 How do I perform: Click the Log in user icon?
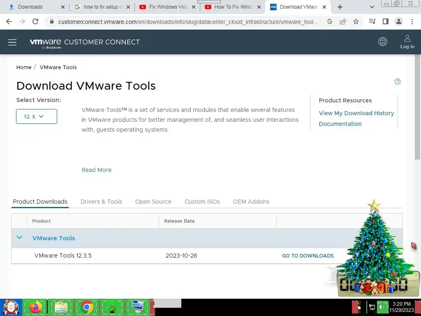click(407, 42)
